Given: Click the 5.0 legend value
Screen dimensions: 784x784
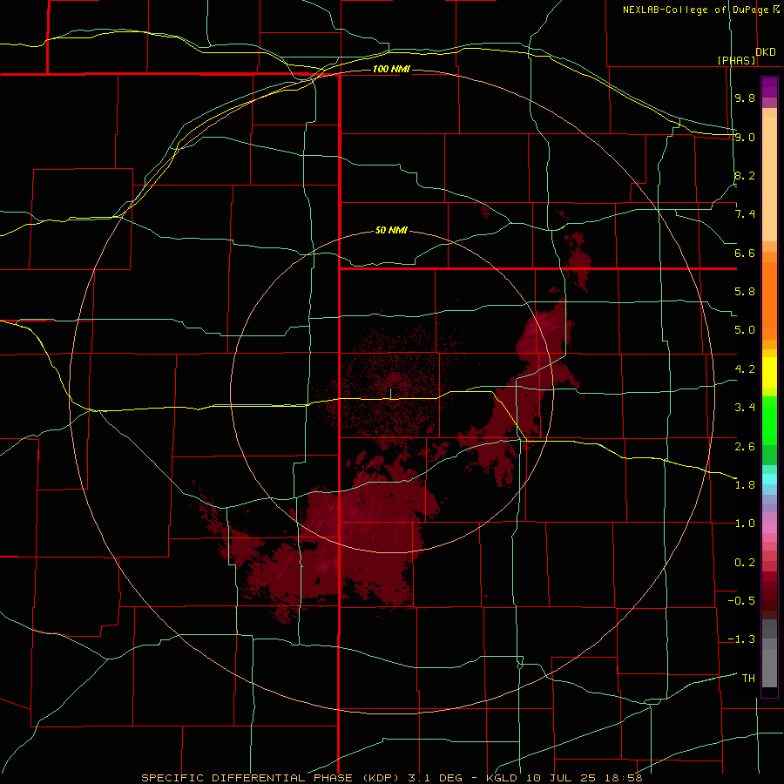Looking at the screenshot, I should click(745, 330).
